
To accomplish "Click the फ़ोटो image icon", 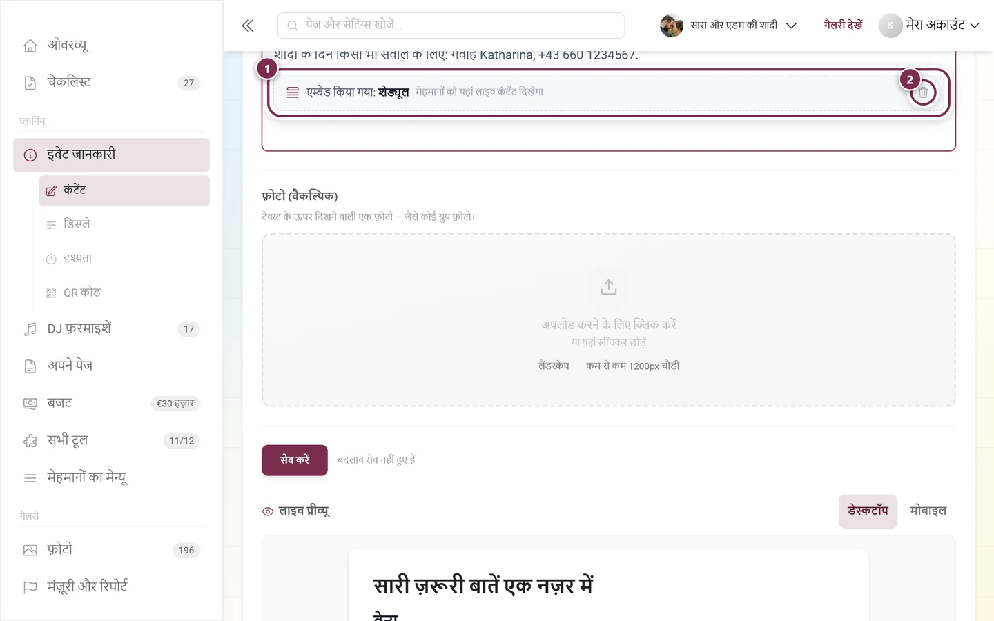I will (x=30, y=550).
